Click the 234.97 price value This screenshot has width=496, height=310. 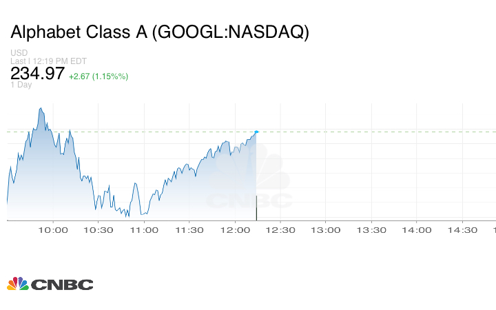37,74
